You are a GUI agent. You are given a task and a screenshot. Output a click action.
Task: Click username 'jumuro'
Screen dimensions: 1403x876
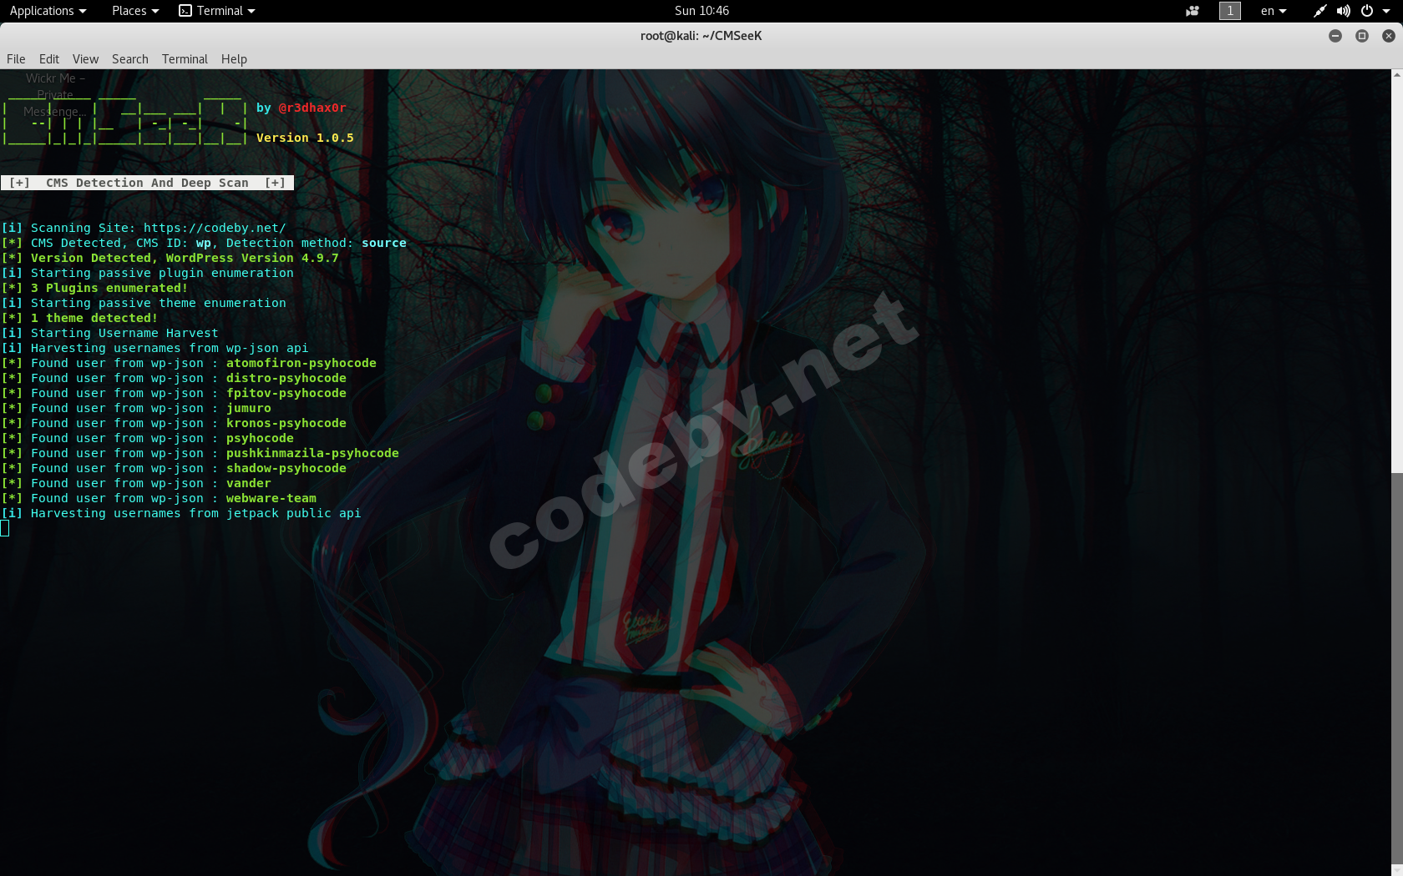coord(249,408)
